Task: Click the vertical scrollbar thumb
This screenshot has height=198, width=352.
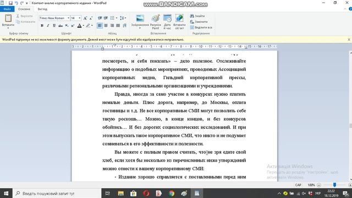Action: (350, 126)
